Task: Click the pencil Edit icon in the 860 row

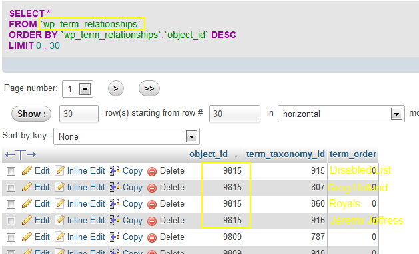Action: (27, 203)
